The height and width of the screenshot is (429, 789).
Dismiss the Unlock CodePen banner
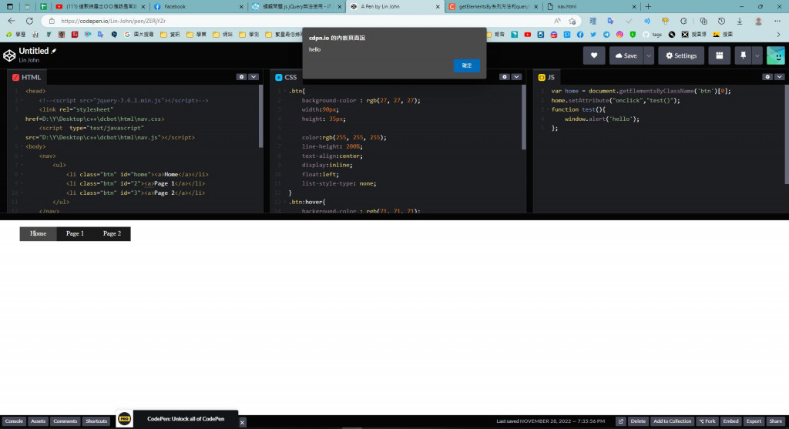click(x=242, y=422)
